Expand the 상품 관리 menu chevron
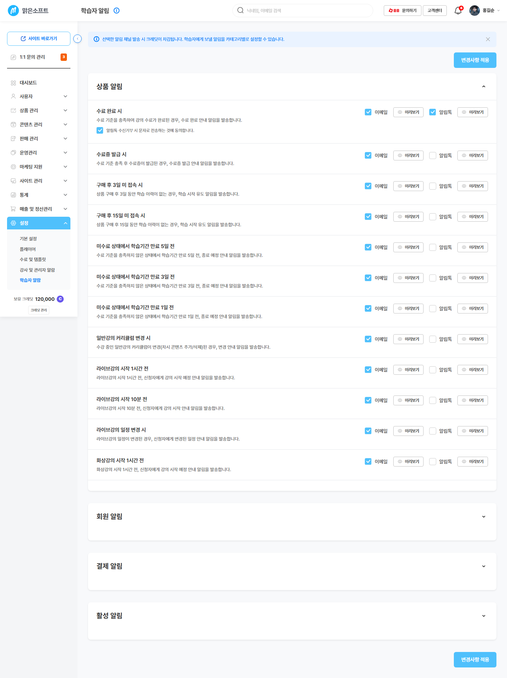This screenshot has width=507, height=678. click(x=65, y=110)
